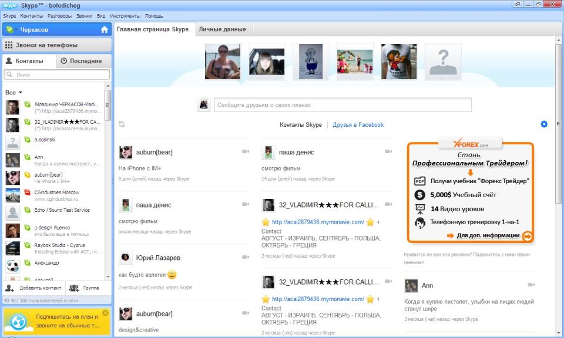Viewport: 564px width, 338px height.
Task: Open the Инструменты menu
Action: click(125, 16)
